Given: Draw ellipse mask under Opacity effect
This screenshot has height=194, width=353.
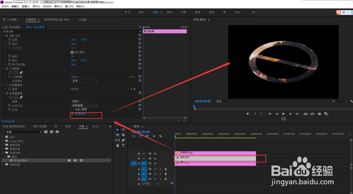Looking at the screenshot, I should click(11, 73).
